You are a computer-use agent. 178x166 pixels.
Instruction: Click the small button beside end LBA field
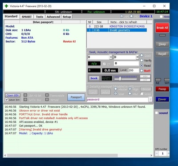point(138,57)
